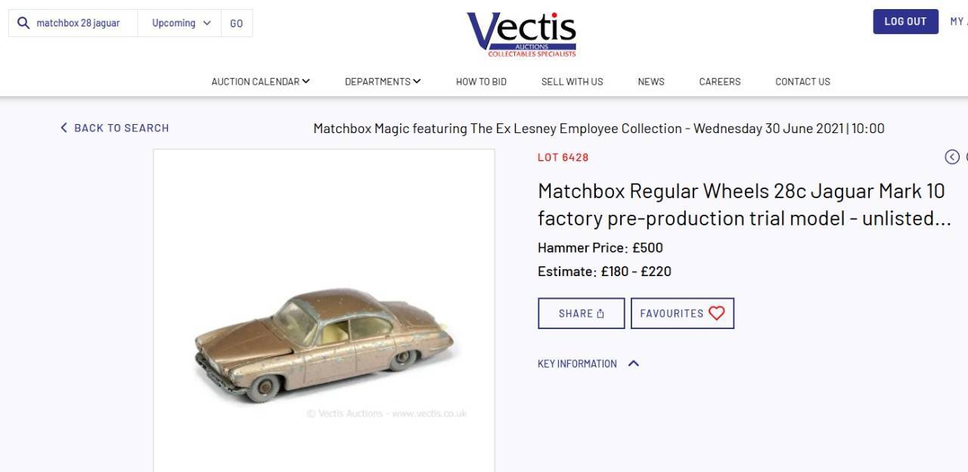
Task: Click the GO search button
Action: [237, 23]
